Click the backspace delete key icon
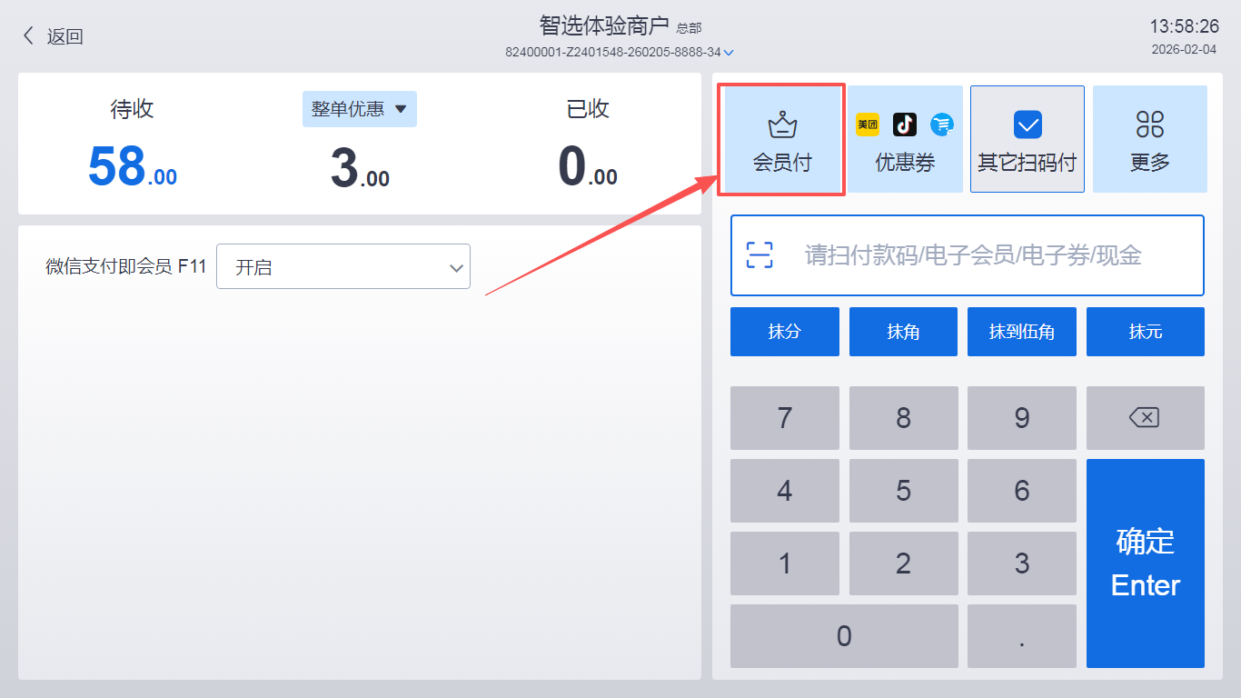The image size is (1241, 698). 1145,418
